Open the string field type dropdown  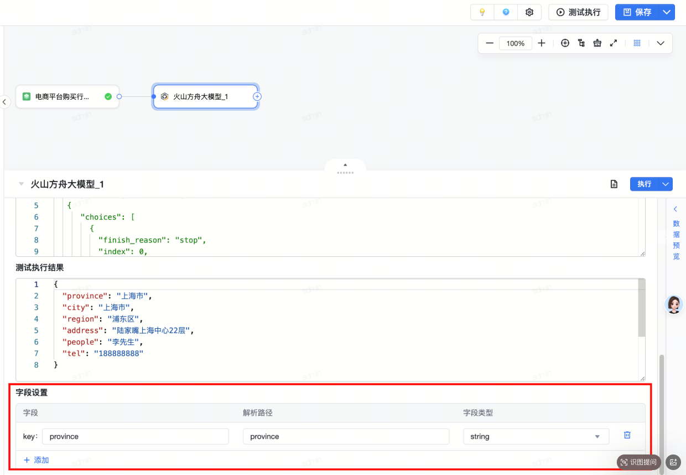536,436
